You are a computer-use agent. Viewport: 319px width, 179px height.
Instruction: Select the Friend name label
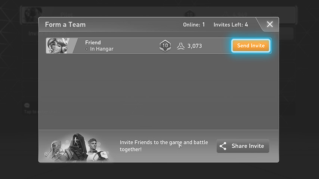93,43
